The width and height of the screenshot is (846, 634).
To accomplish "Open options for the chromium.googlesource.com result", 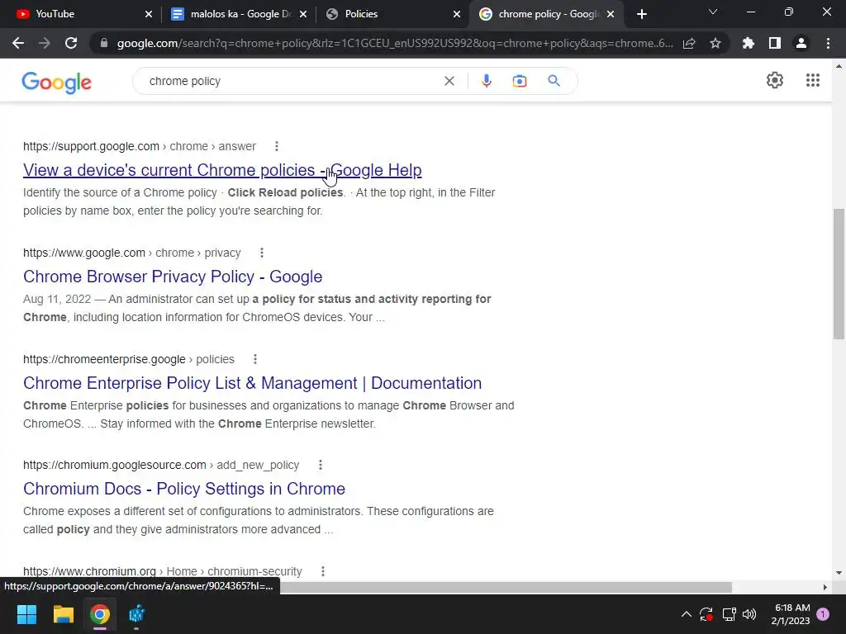I will [321, 465].
